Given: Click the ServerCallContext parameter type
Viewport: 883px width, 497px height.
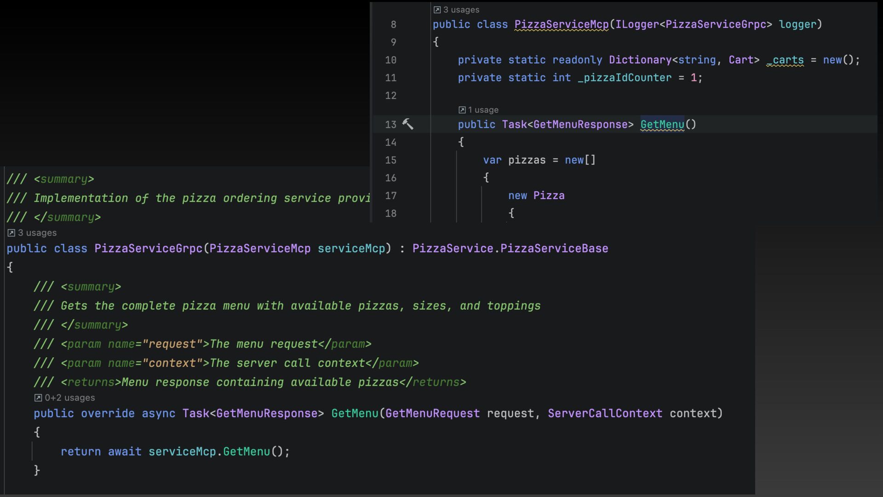Looking at the screenshot, I should tap(605, 413).
